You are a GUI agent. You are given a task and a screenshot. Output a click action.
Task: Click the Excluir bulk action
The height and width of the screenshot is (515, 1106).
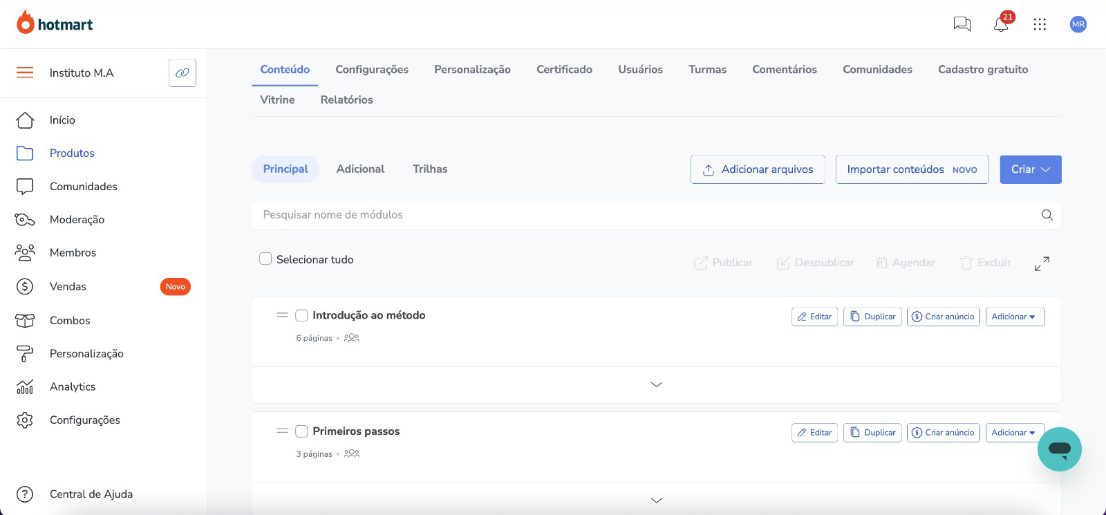coord(985,263)
